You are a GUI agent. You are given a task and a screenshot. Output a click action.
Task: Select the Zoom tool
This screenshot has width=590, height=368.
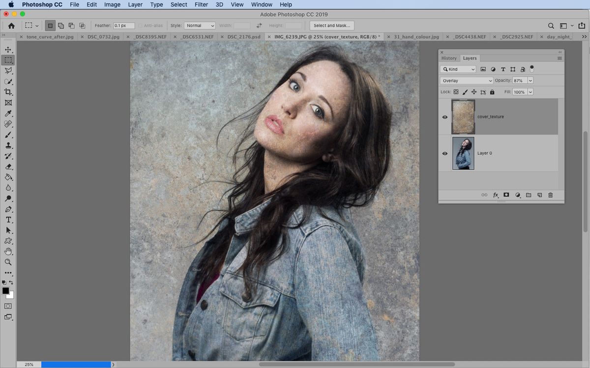pos(8,262)
